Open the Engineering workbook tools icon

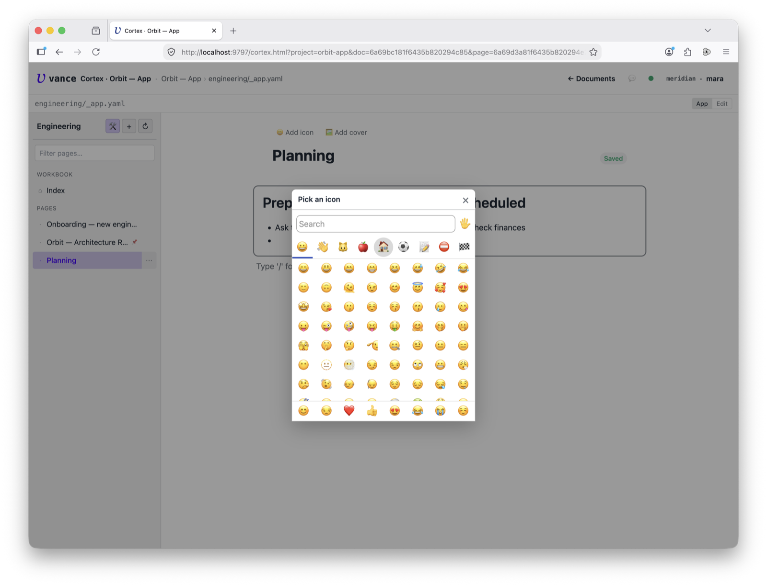[x=113, y=126]
